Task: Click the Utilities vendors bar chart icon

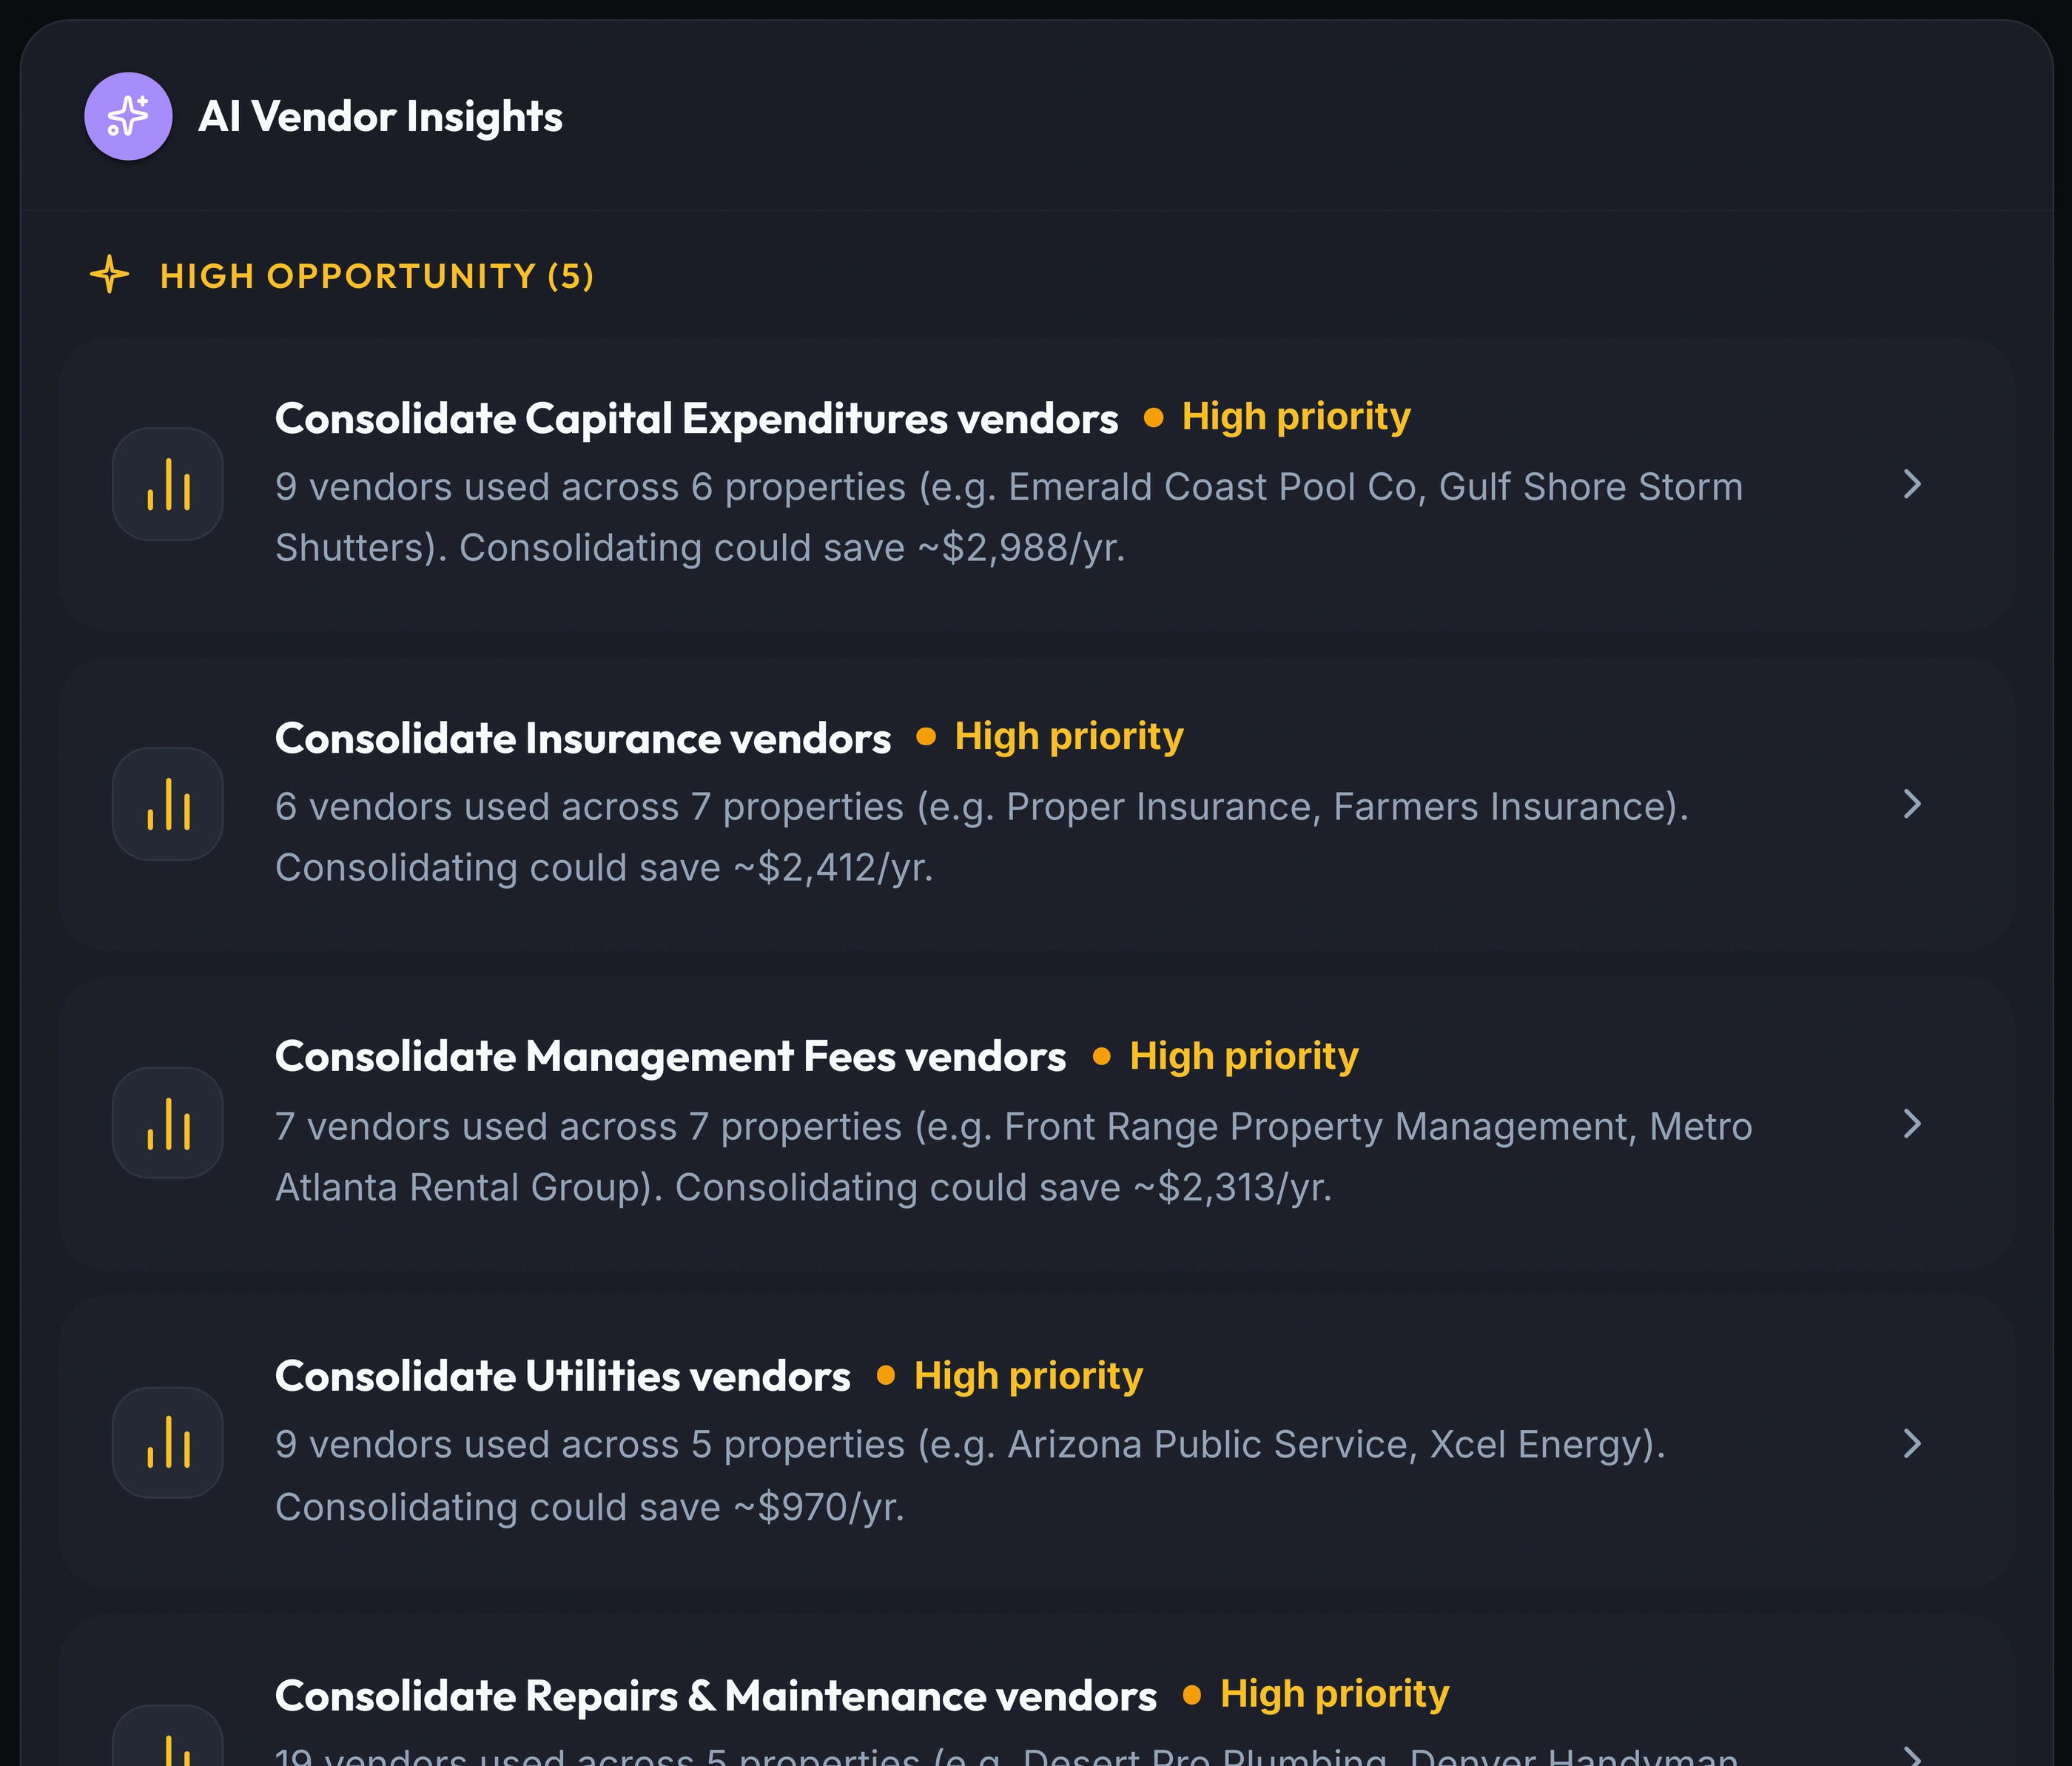Action: click(x=168, y=1443)
